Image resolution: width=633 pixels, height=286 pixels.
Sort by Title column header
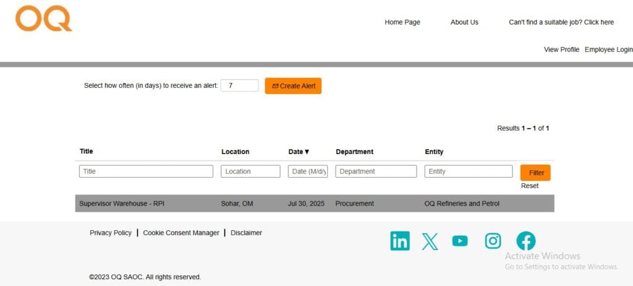[x=86, y=151]
